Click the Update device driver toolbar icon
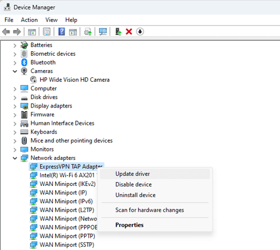Screen dimensions: 280x250 tap(118, 32)
